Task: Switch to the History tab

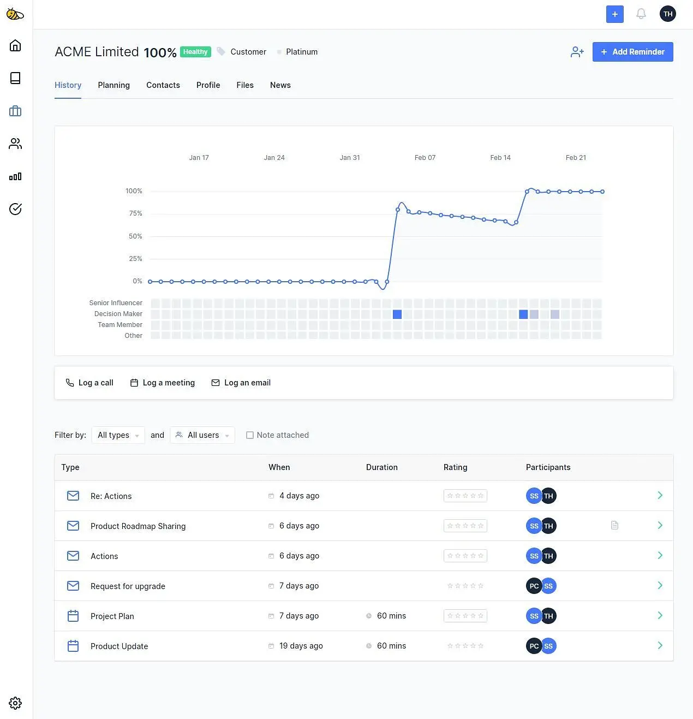Action: coord(68,85)
